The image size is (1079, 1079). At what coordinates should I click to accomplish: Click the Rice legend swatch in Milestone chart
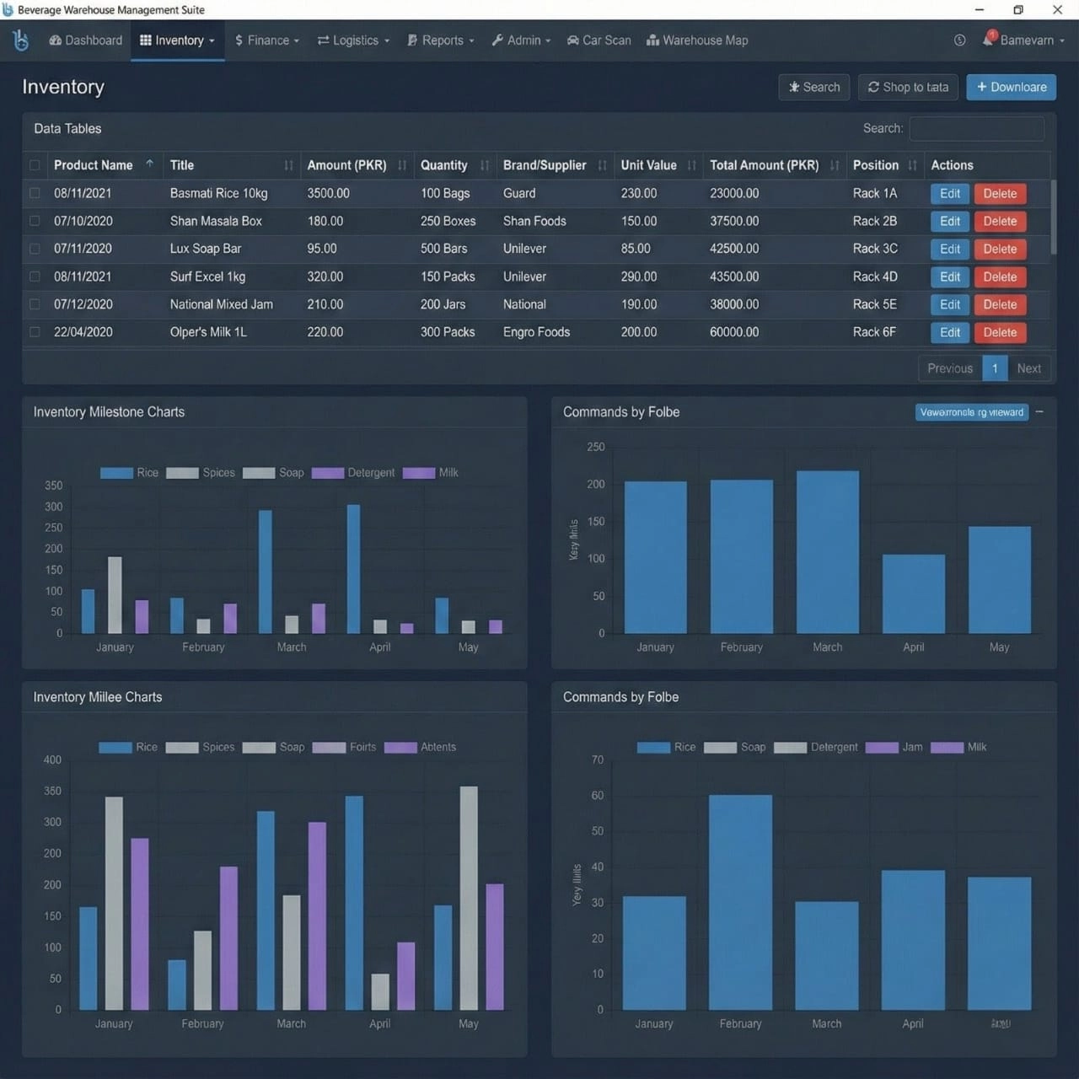coord(116,473)
